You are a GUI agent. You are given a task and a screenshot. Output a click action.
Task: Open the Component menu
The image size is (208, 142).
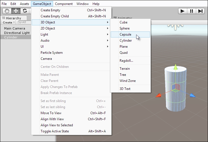pos(64,4)
